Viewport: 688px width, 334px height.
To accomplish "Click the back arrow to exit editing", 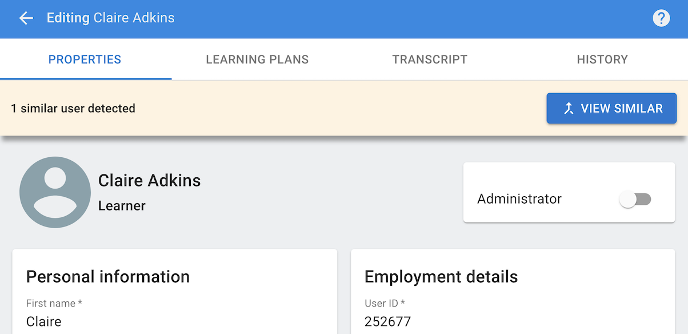I will 26,18.
